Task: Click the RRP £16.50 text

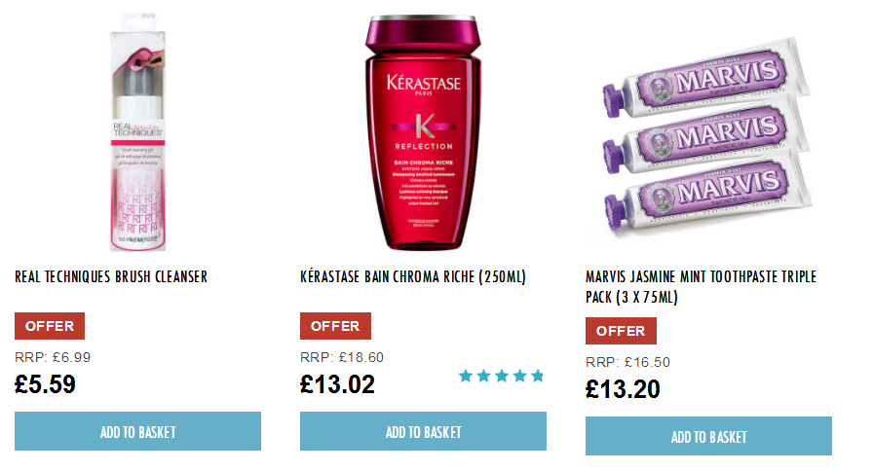Action: coord(627,362)
